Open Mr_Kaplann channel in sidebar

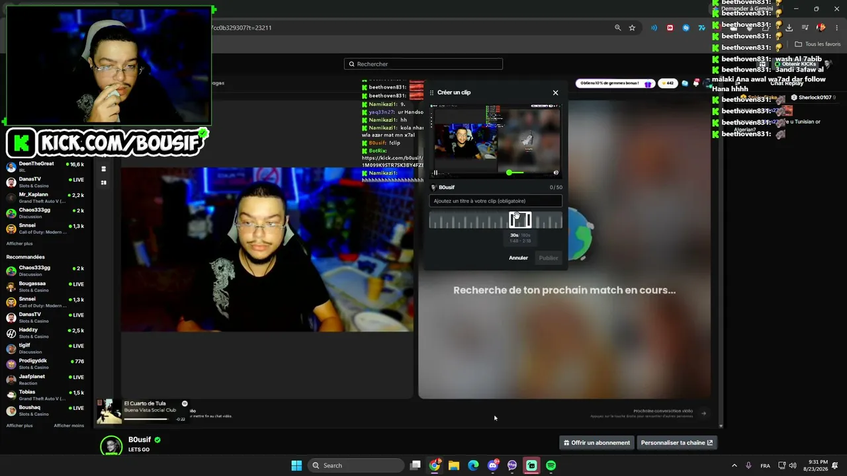tap(46, 198)
